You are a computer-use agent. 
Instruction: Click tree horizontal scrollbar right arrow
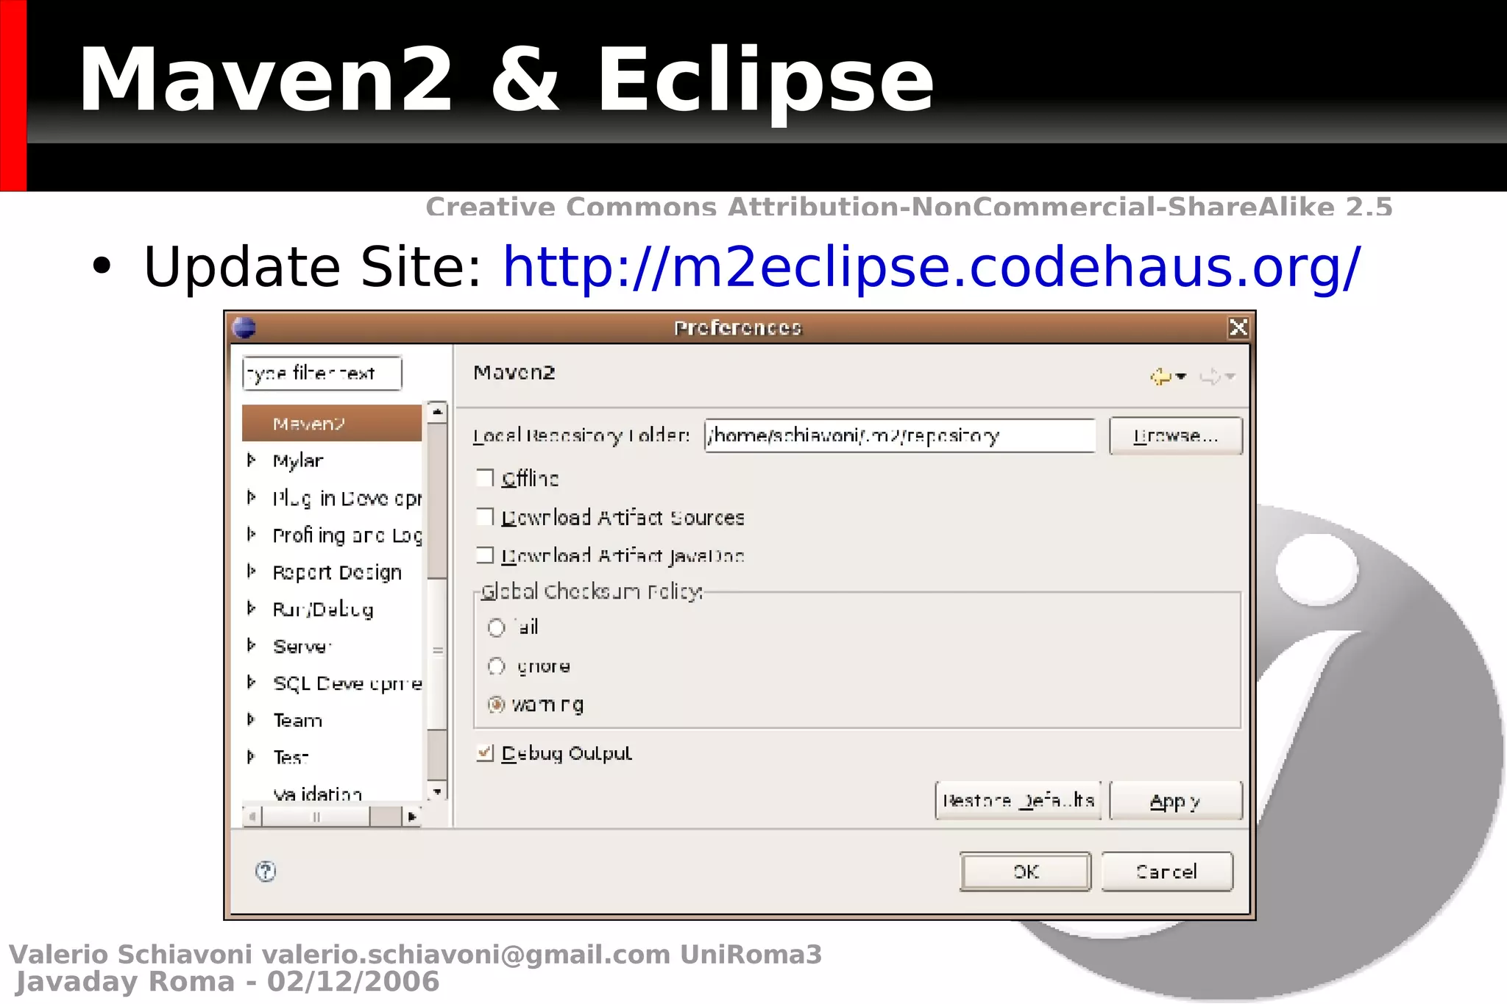pos(412,816)
